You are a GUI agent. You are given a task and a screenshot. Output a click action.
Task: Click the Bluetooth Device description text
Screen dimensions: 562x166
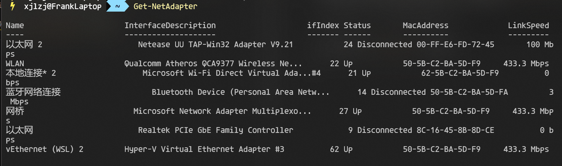(240, 92)
